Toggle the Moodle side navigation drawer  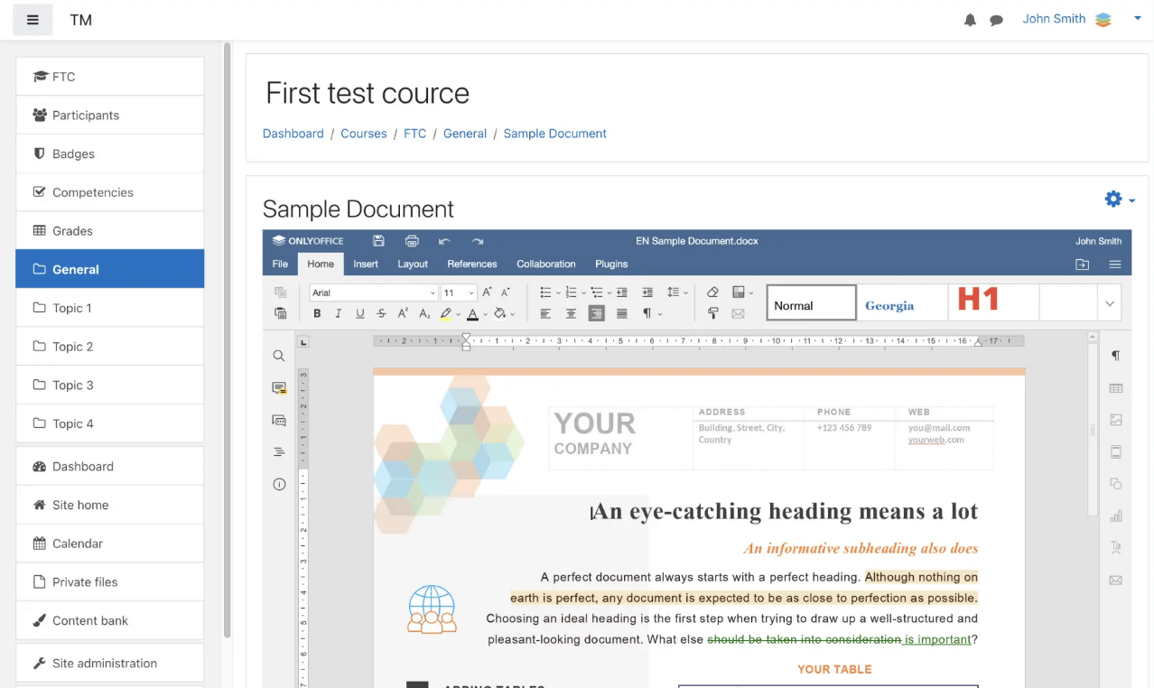coord(33,20)
